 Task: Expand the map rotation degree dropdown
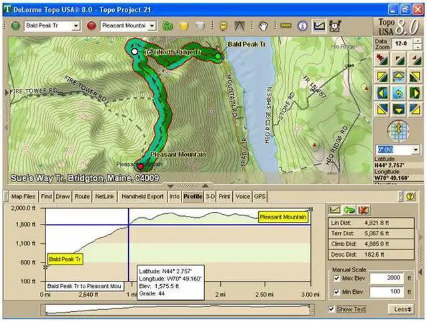(416, 150)
